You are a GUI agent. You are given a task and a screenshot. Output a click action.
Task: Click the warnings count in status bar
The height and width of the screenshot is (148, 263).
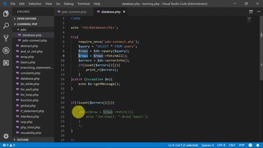tap(12, 145)
